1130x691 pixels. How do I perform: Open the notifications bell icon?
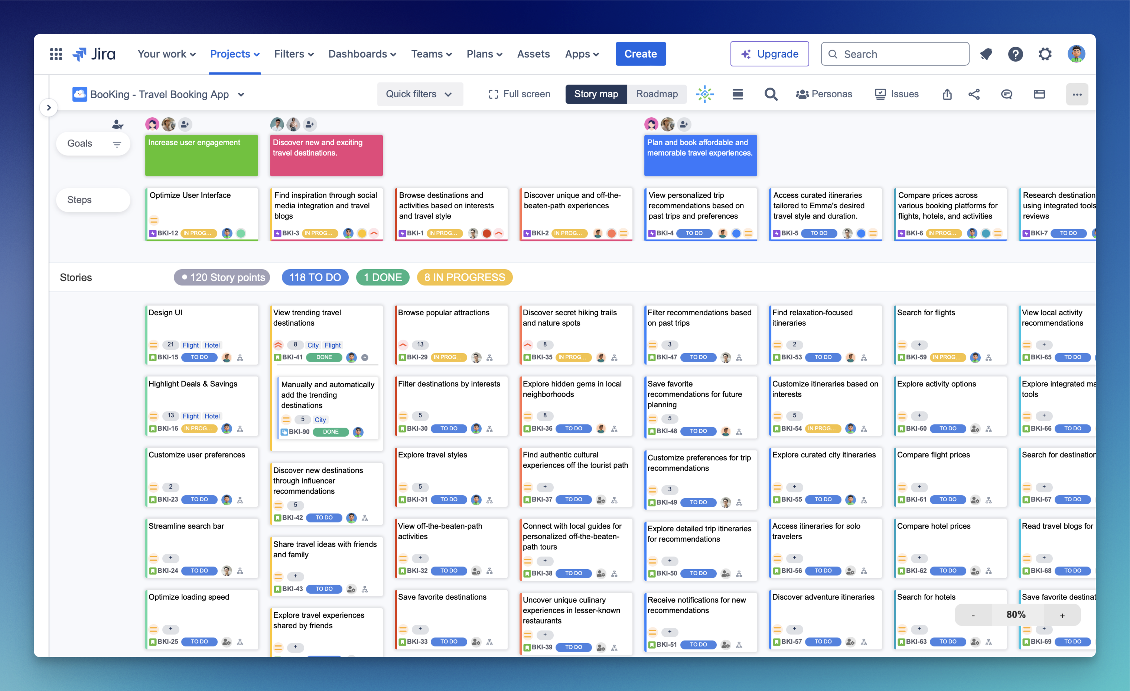pyautogui.click(x=986, y=53)
